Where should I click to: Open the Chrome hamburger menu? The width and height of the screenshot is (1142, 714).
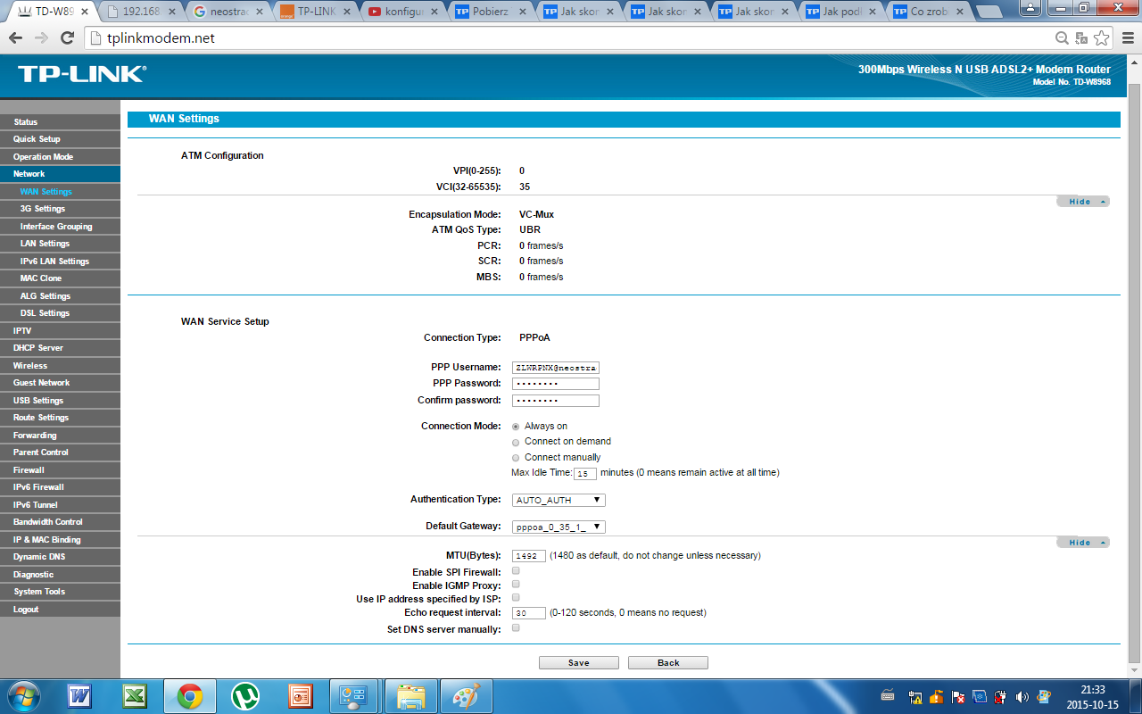tap(1126, 38)
